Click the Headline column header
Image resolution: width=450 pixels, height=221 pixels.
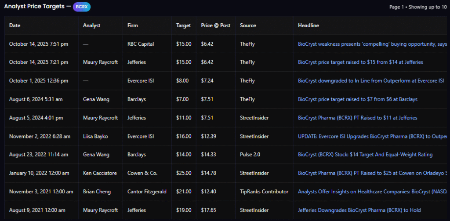(308, 25)
